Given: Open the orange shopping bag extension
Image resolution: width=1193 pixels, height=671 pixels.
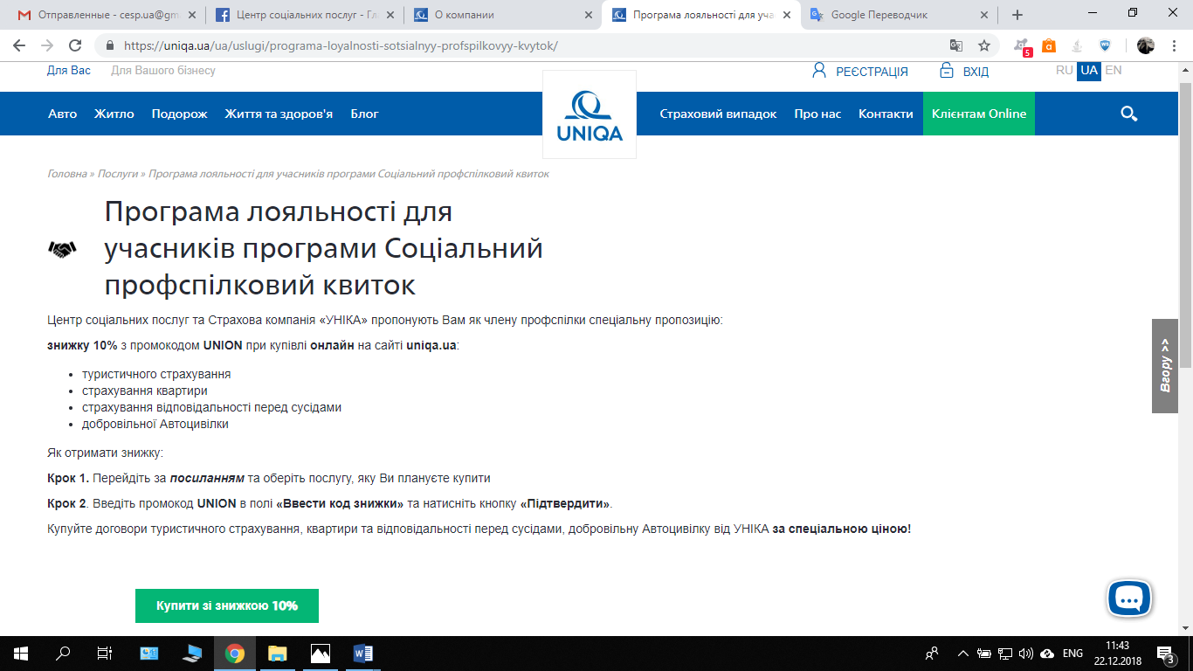Looking at the screenshot, I should coord(1049,45).
